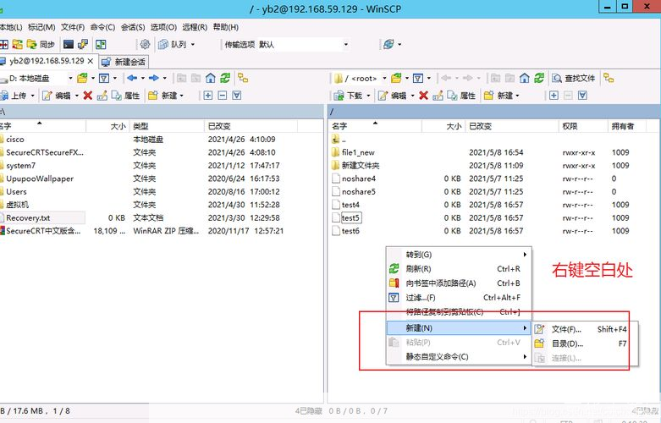Switch to the 新建会话 tab
661x423 pixels.
124,62
